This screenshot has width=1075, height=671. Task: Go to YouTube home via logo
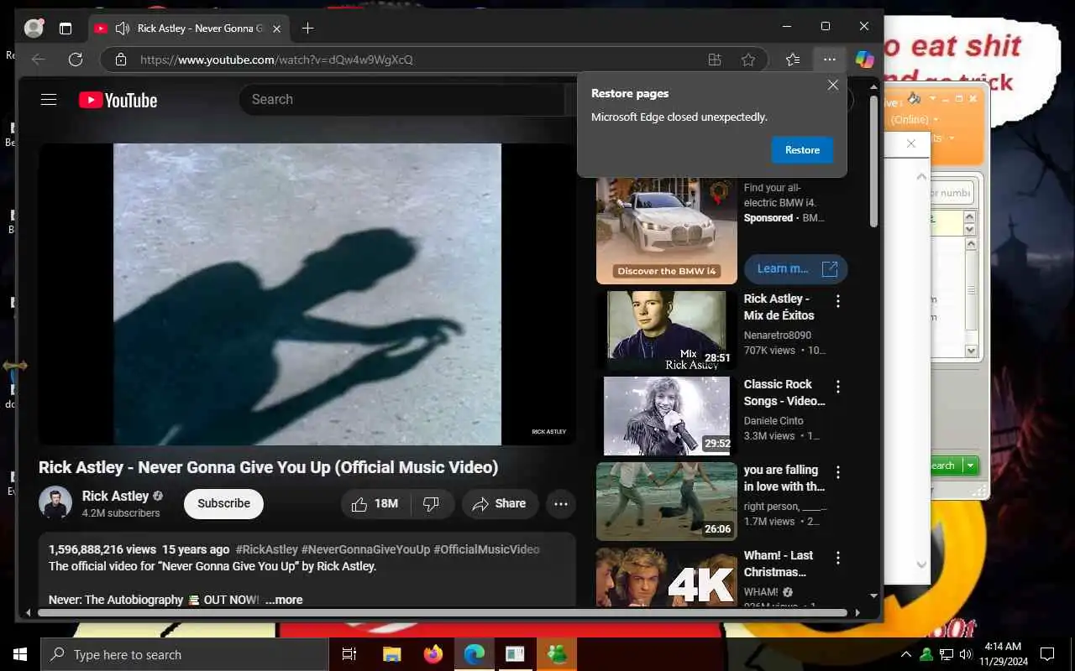click(x=118, y=100)
